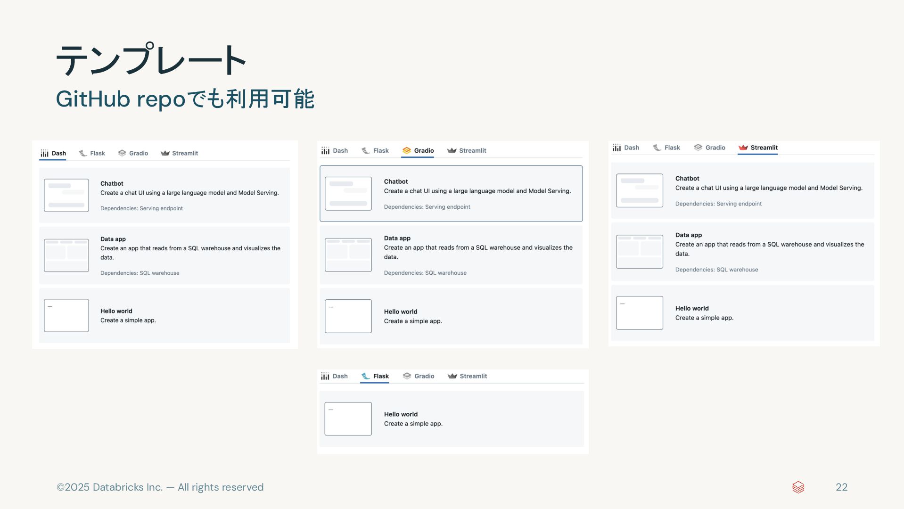Click 'Dependencies: SQL warehouse' text in the Dash panel
The width and height of the screenshot is (904, 509).
pyautogui.click(x=140, y=273)
